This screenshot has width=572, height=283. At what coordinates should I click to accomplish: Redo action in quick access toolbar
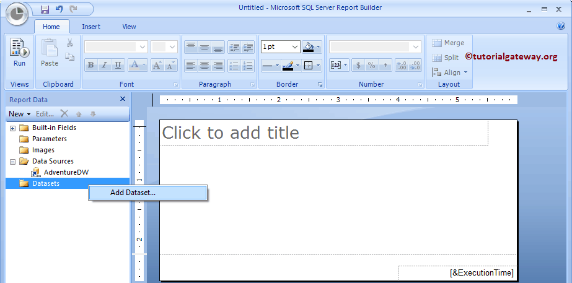(73, 9)
